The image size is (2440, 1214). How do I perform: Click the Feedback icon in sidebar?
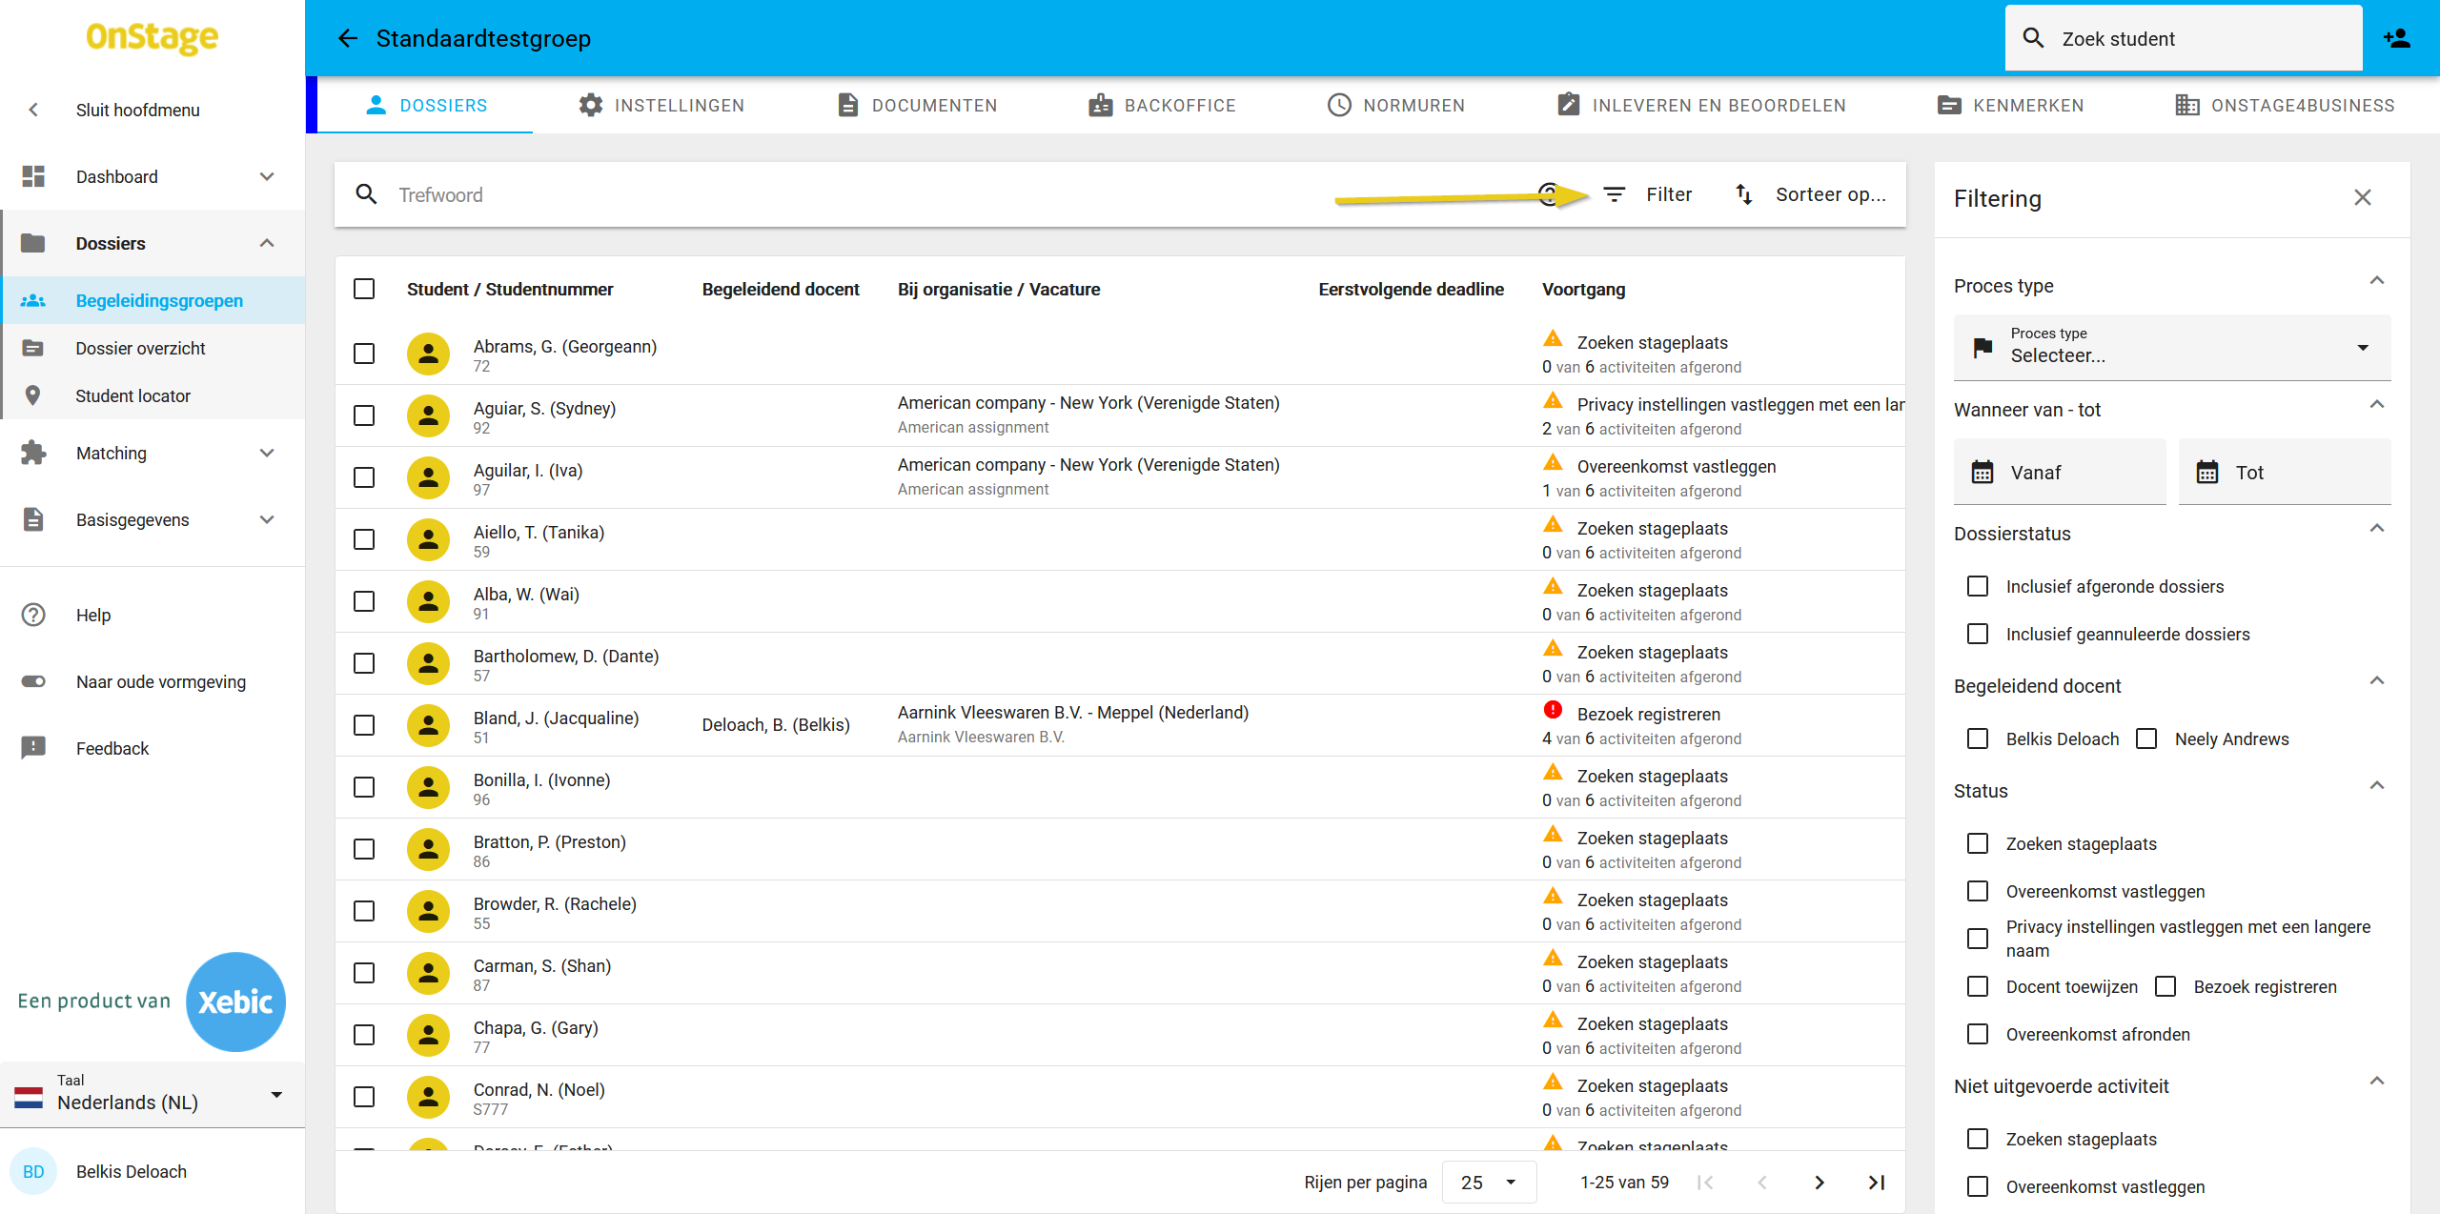[x=33, y=748]
